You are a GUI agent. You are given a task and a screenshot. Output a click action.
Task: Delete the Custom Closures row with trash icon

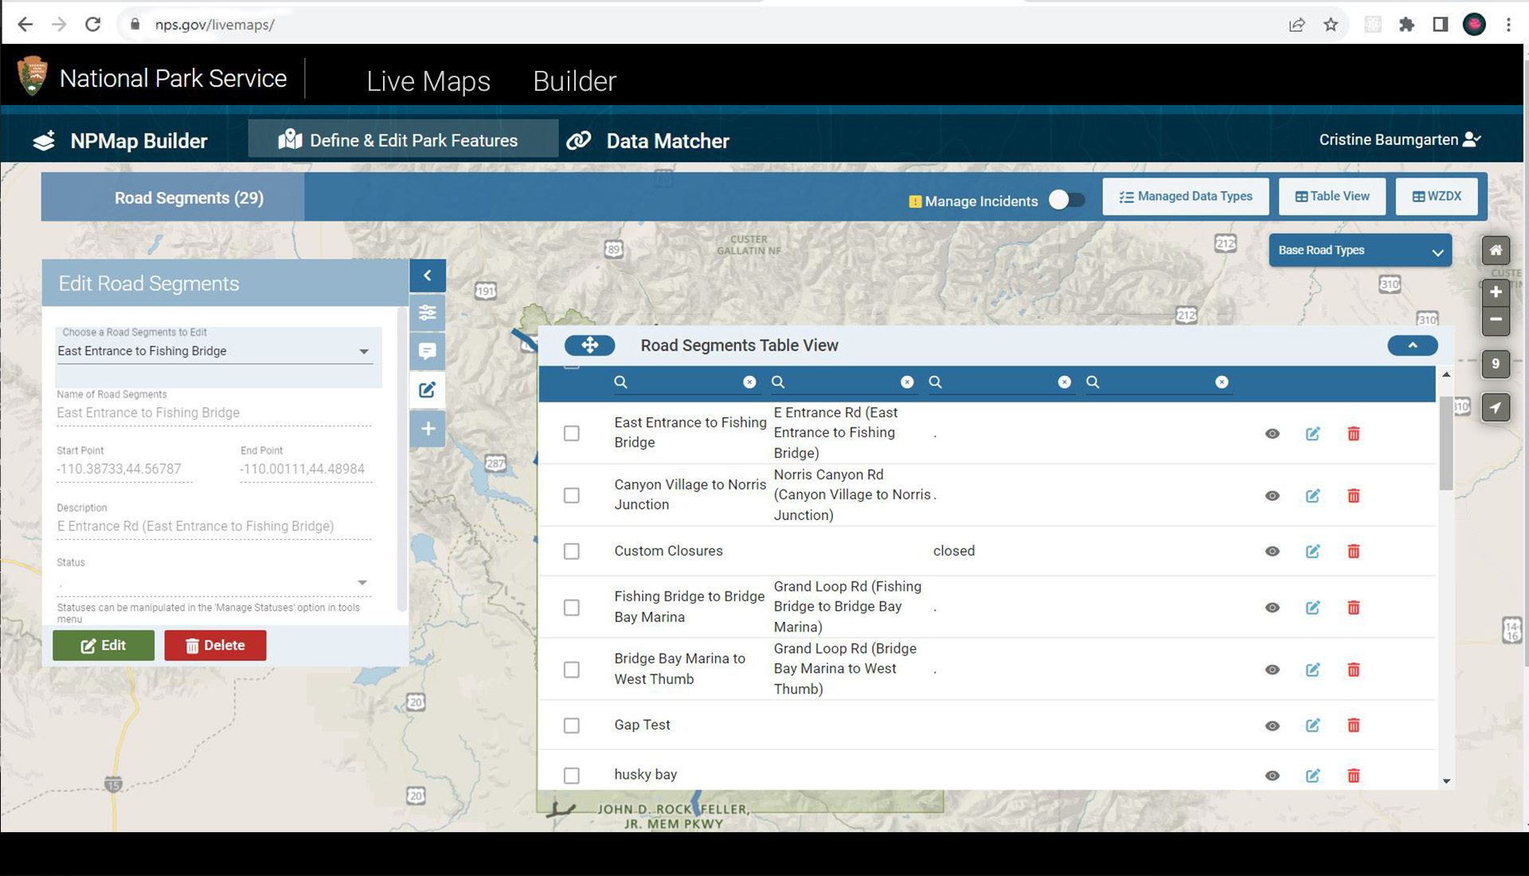[x=1353, y=551]
